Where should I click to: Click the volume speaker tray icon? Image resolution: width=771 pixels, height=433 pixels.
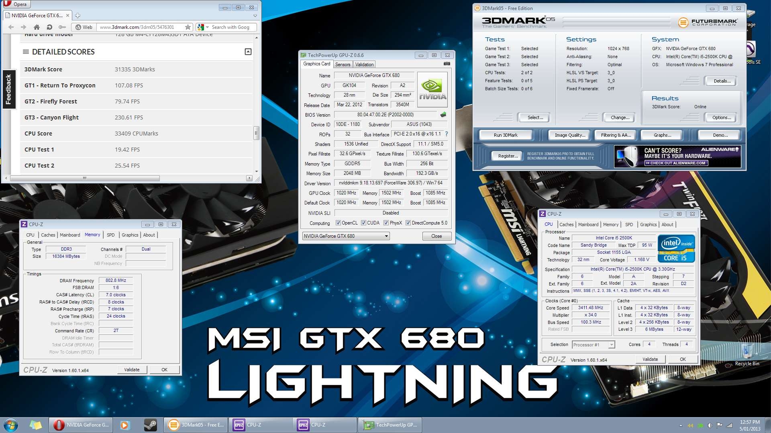coord(710,425)
